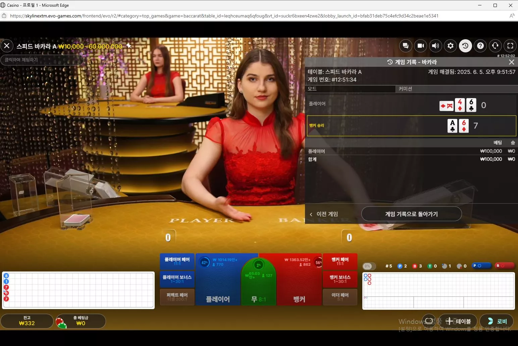The width and height of the screenshot is (518, 346).
Task: Close the 게임 기록 - 바카라 panel
Action: click(x=512, y=62)
